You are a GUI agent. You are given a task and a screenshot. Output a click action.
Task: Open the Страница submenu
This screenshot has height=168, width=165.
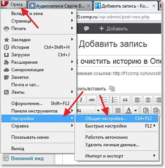coord(38,21)
